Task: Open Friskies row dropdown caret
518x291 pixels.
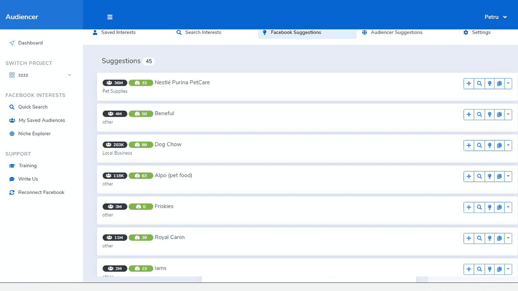Action: pyautogui.click(x=508, y=207)
